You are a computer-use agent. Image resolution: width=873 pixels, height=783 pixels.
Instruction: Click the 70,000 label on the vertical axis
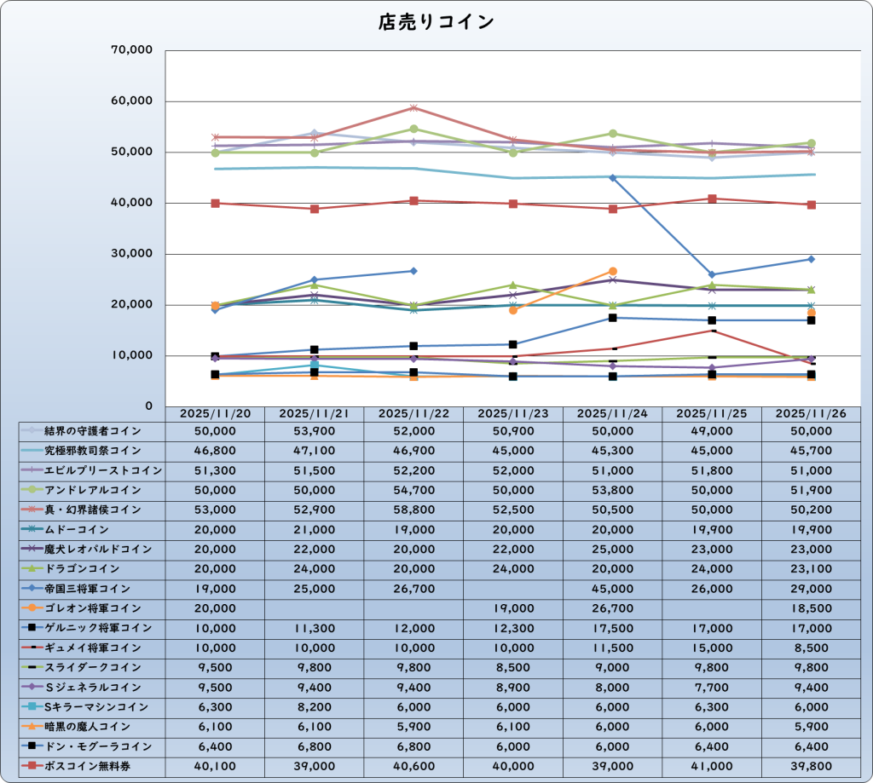[x=132, y=50]
